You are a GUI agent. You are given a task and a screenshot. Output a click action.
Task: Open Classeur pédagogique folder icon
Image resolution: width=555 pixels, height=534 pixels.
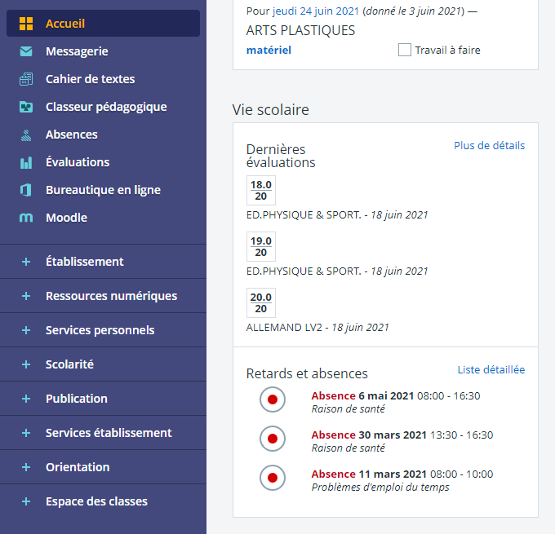[26, 107]
